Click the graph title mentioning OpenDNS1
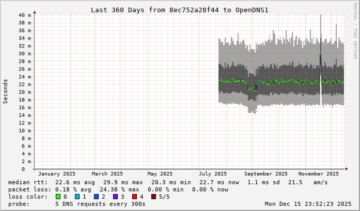The image size is (360, 211). [179, 10]
